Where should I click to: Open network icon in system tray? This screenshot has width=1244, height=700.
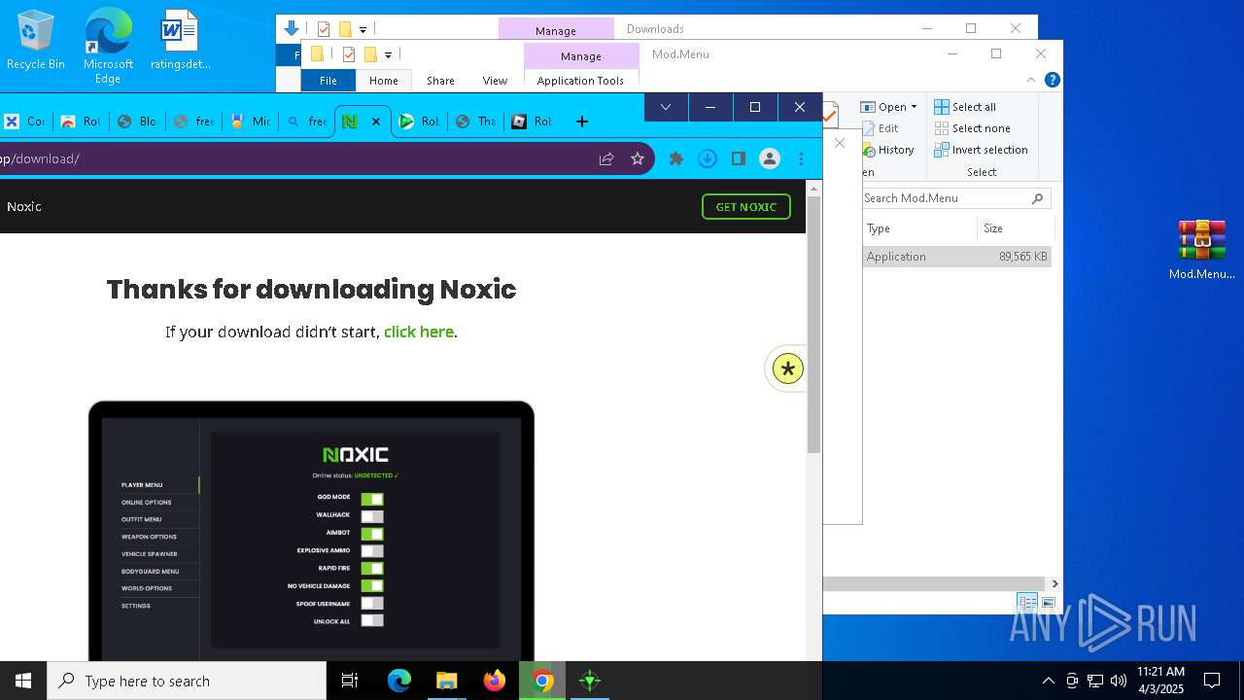(1095, 681)
